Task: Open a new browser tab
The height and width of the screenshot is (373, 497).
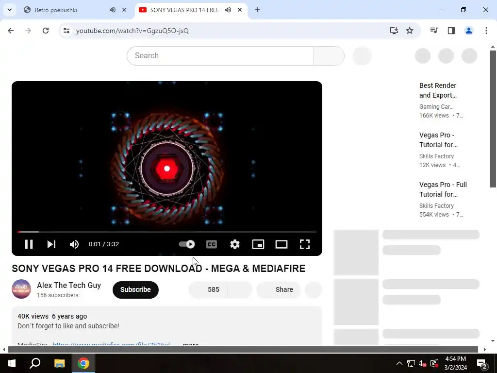Action: coord(257,10)
